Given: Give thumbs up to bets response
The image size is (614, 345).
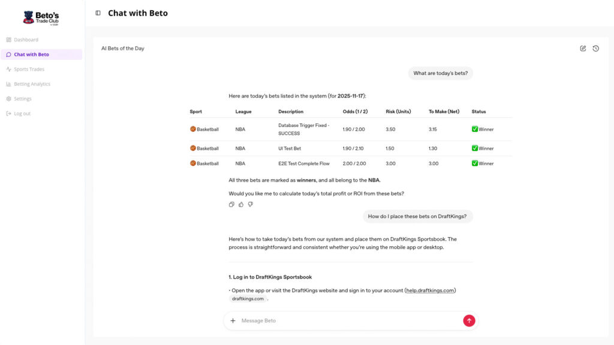Looking at the screenshot, I should pyautogui.click(x=241, y=204).
